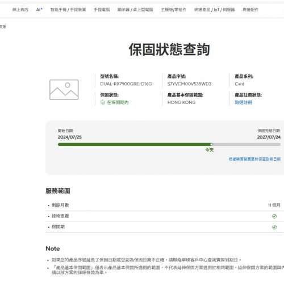
Task: Open the AI+ navigation item
Action: tap(39, 10)
